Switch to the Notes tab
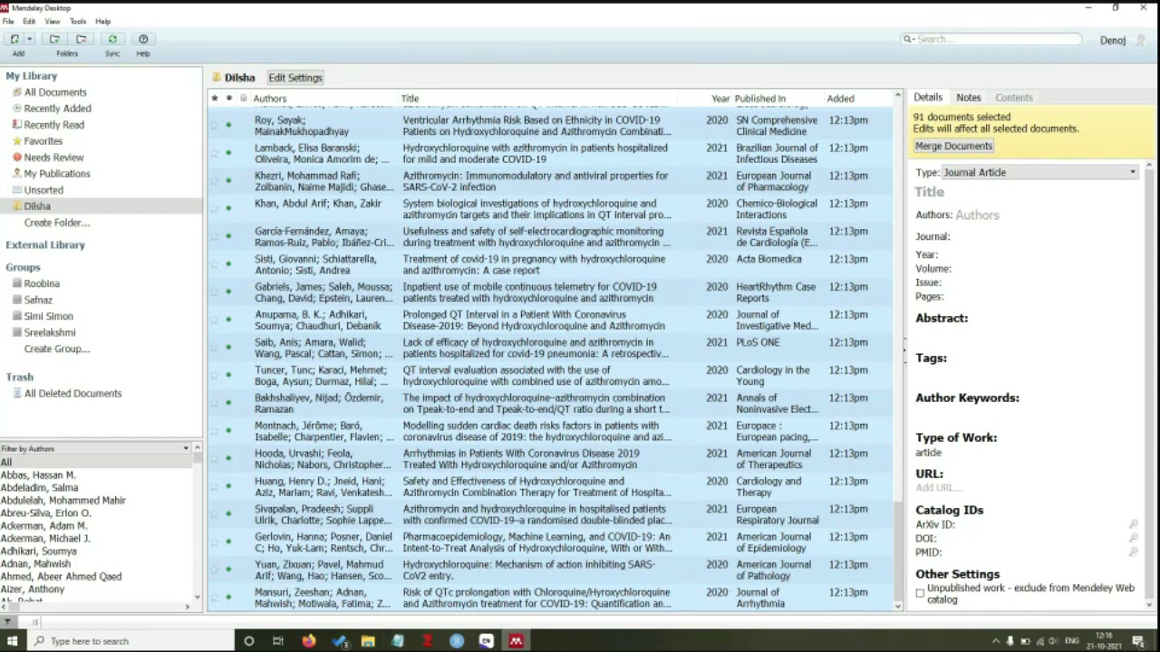This screenshot has height=652, width=1160. (968, 97)
